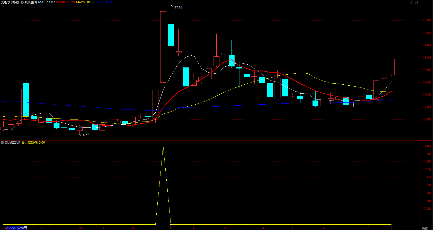Click the 13.00 price axis label
The height and width of the screenshot is (230, 433).
coord(427,58)
